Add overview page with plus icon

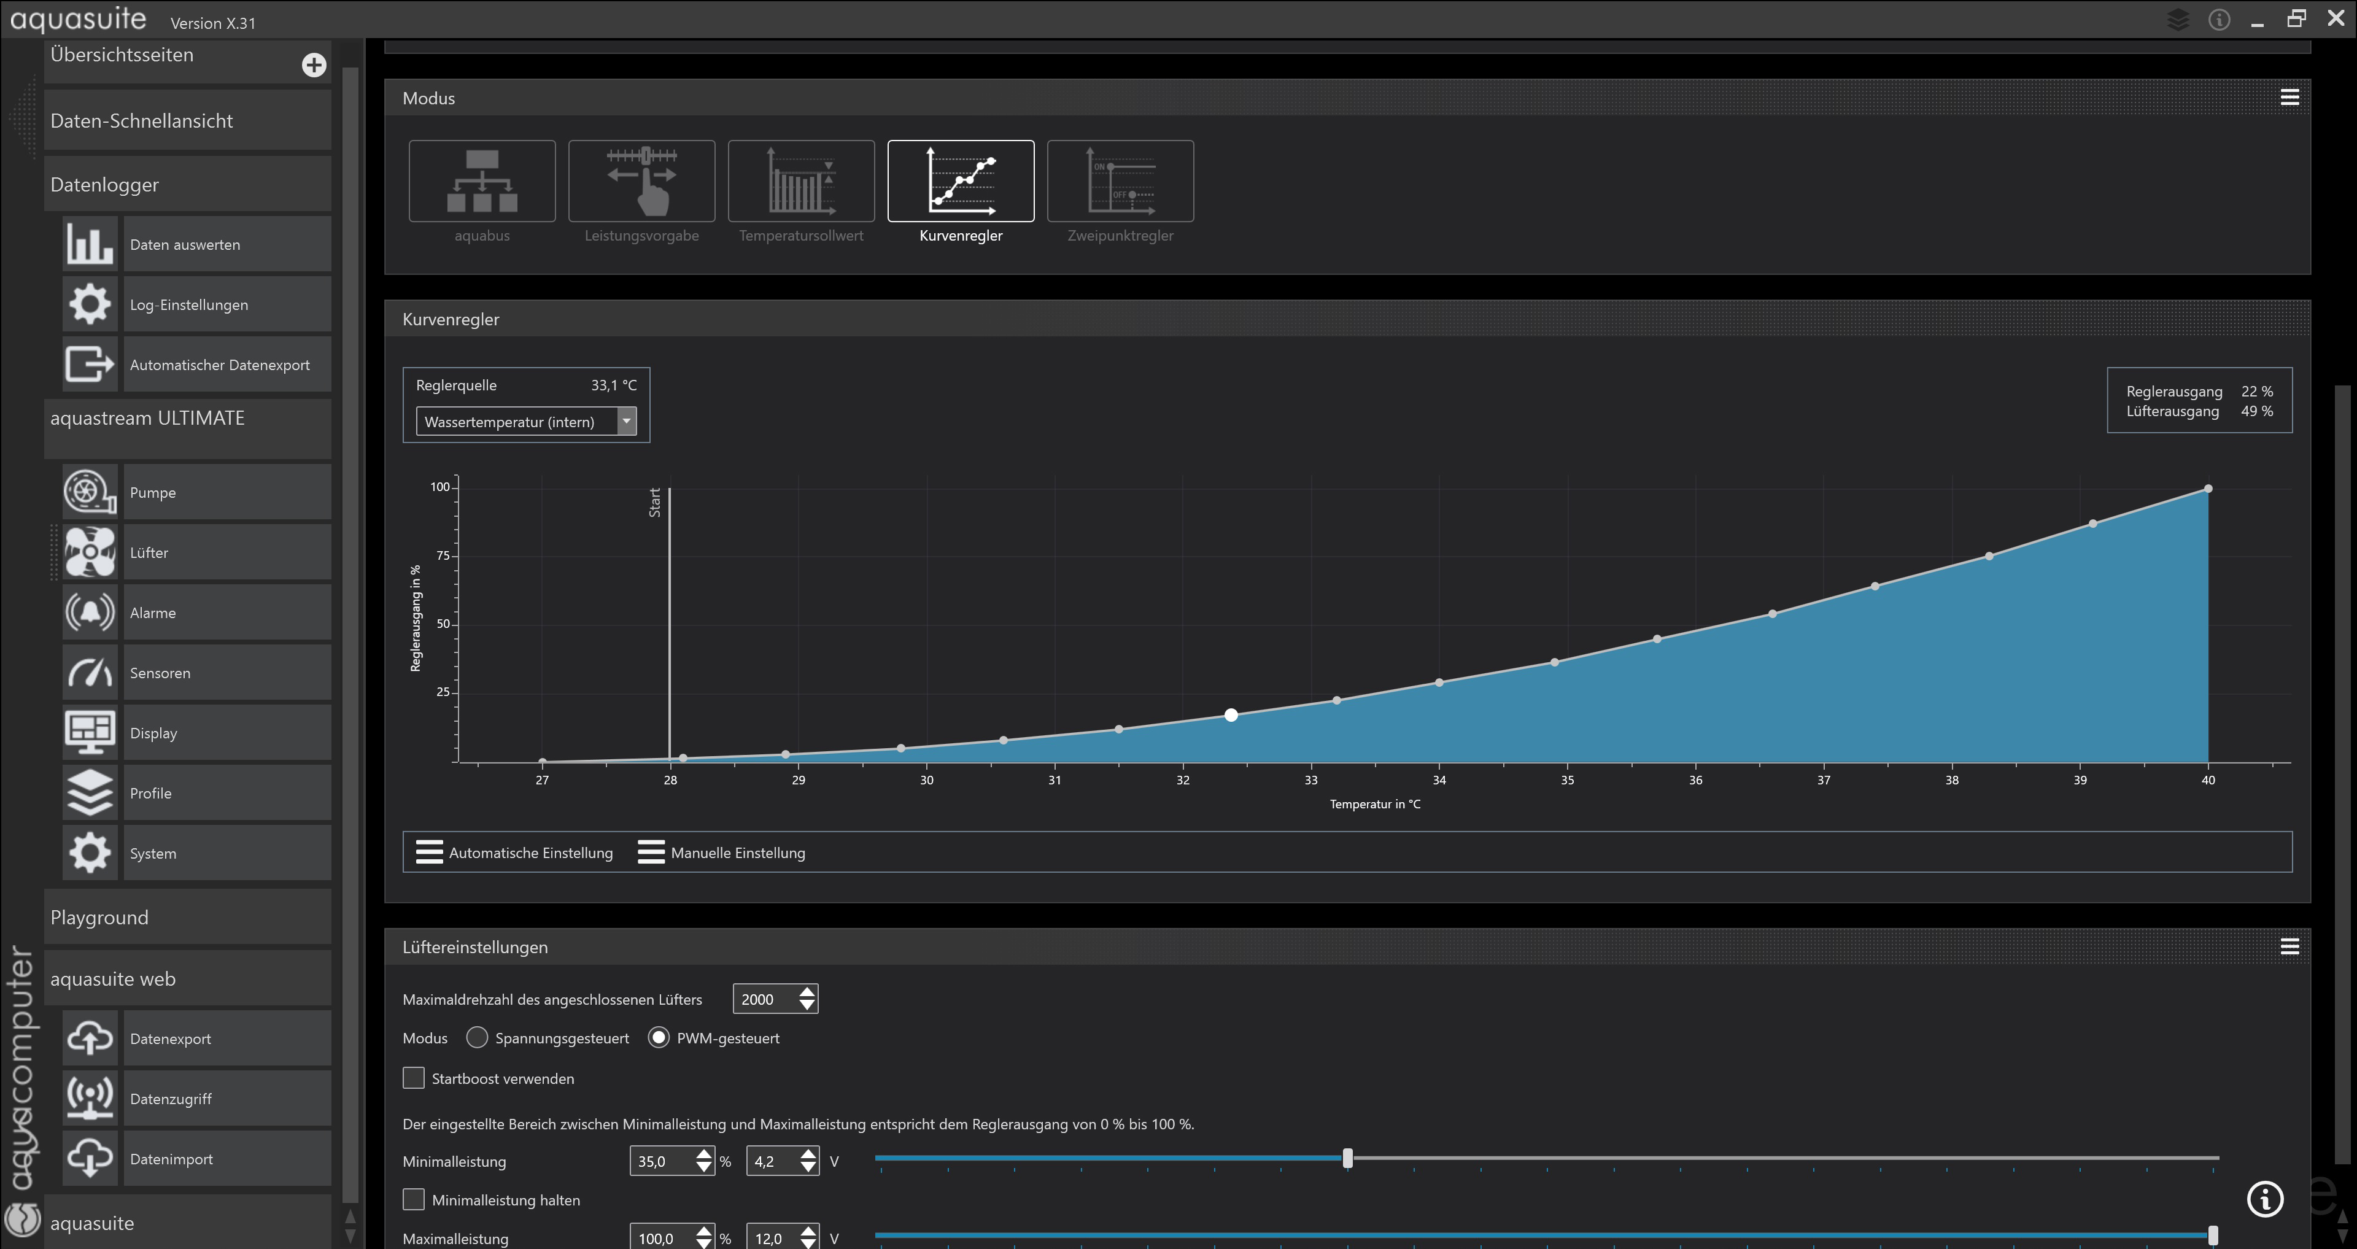(x=314, y=65)
